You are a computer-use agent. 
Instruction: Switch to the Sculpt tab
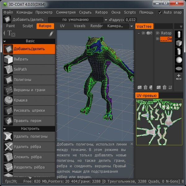28,26
